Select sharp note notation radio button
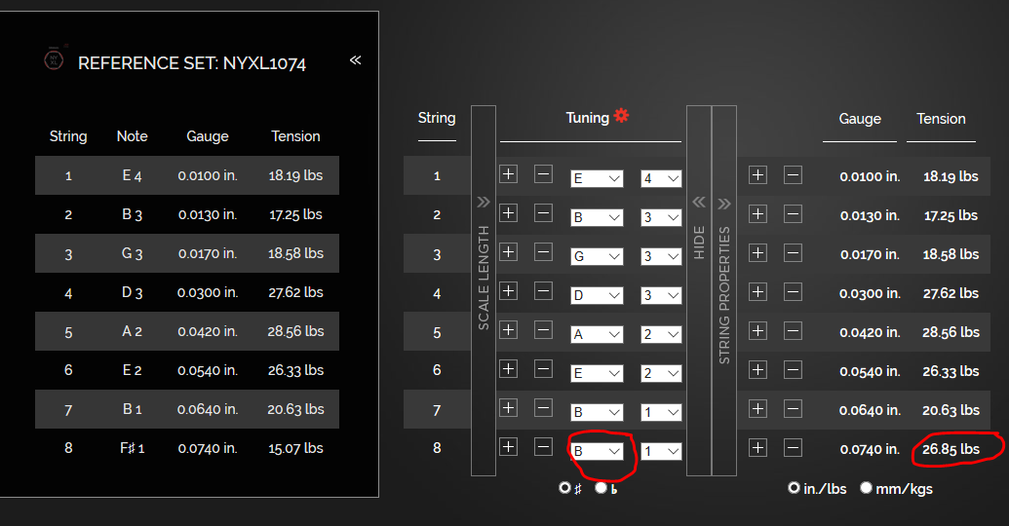This screenshot has height=526, width=1009. pyautogui.click(x=564, y=488)
